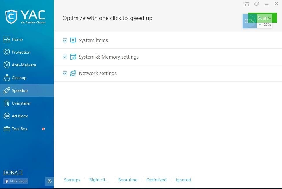
Task: Click the YAC shield logo
Action: [11, 17]
